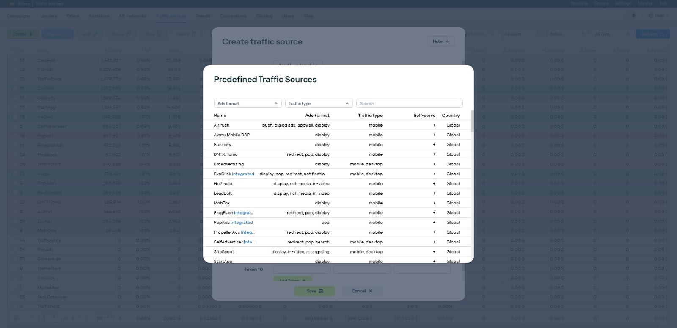Open the Offers tab
This screenshot has height=328, width=677.
pos(73,16)
